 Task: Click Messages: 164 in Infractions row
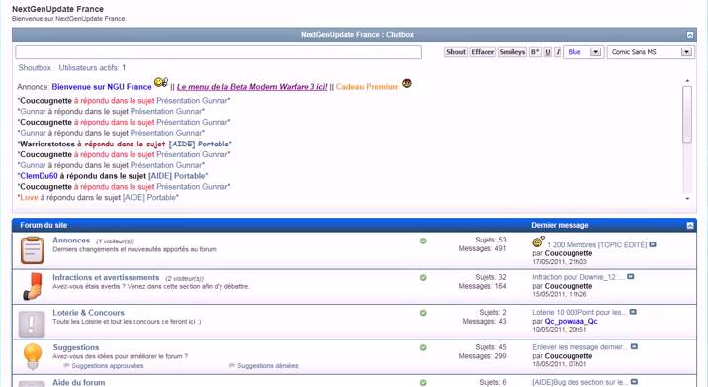[x=483, y=286]
